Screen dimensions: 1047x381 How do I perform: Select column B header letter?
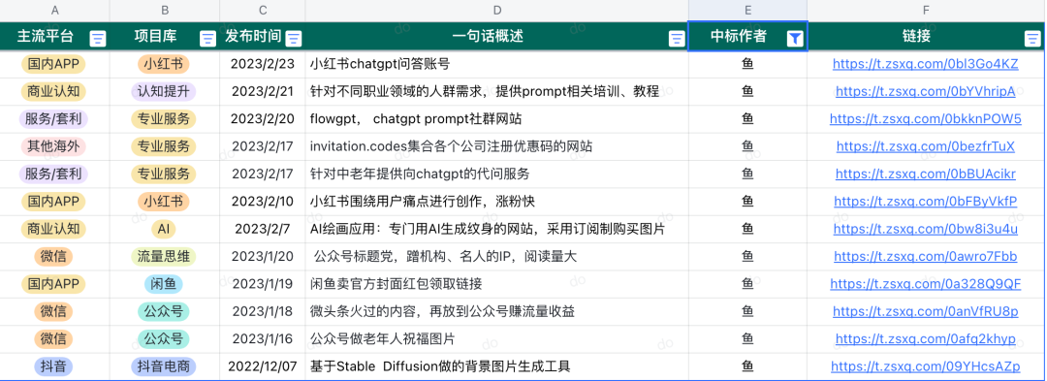165,10
